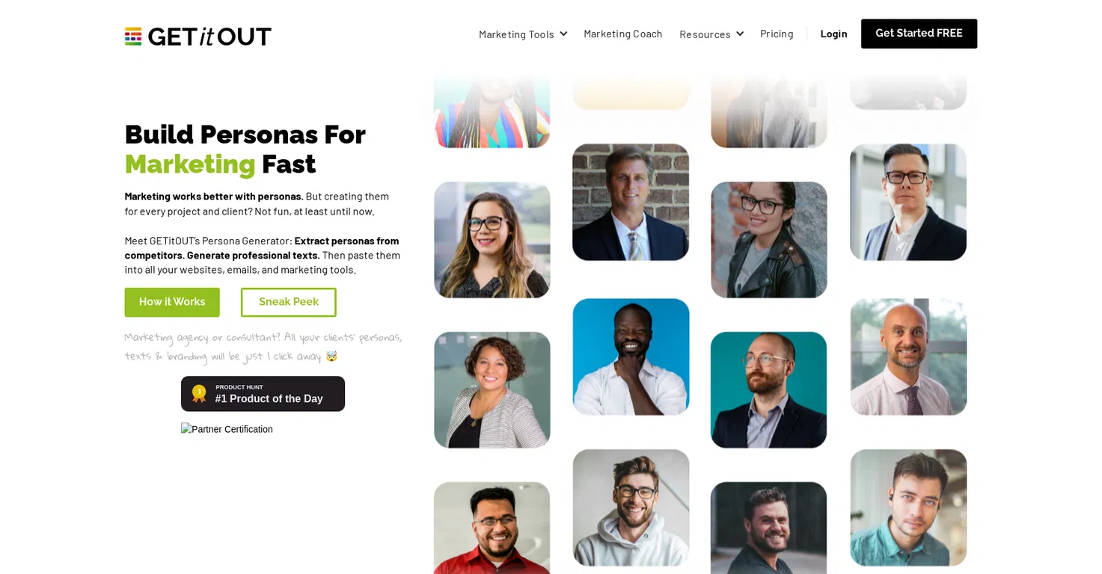Viewport: 1102px width, 574px height.
Task: Select the man in front of brick wall
Action: click(631, 202)
